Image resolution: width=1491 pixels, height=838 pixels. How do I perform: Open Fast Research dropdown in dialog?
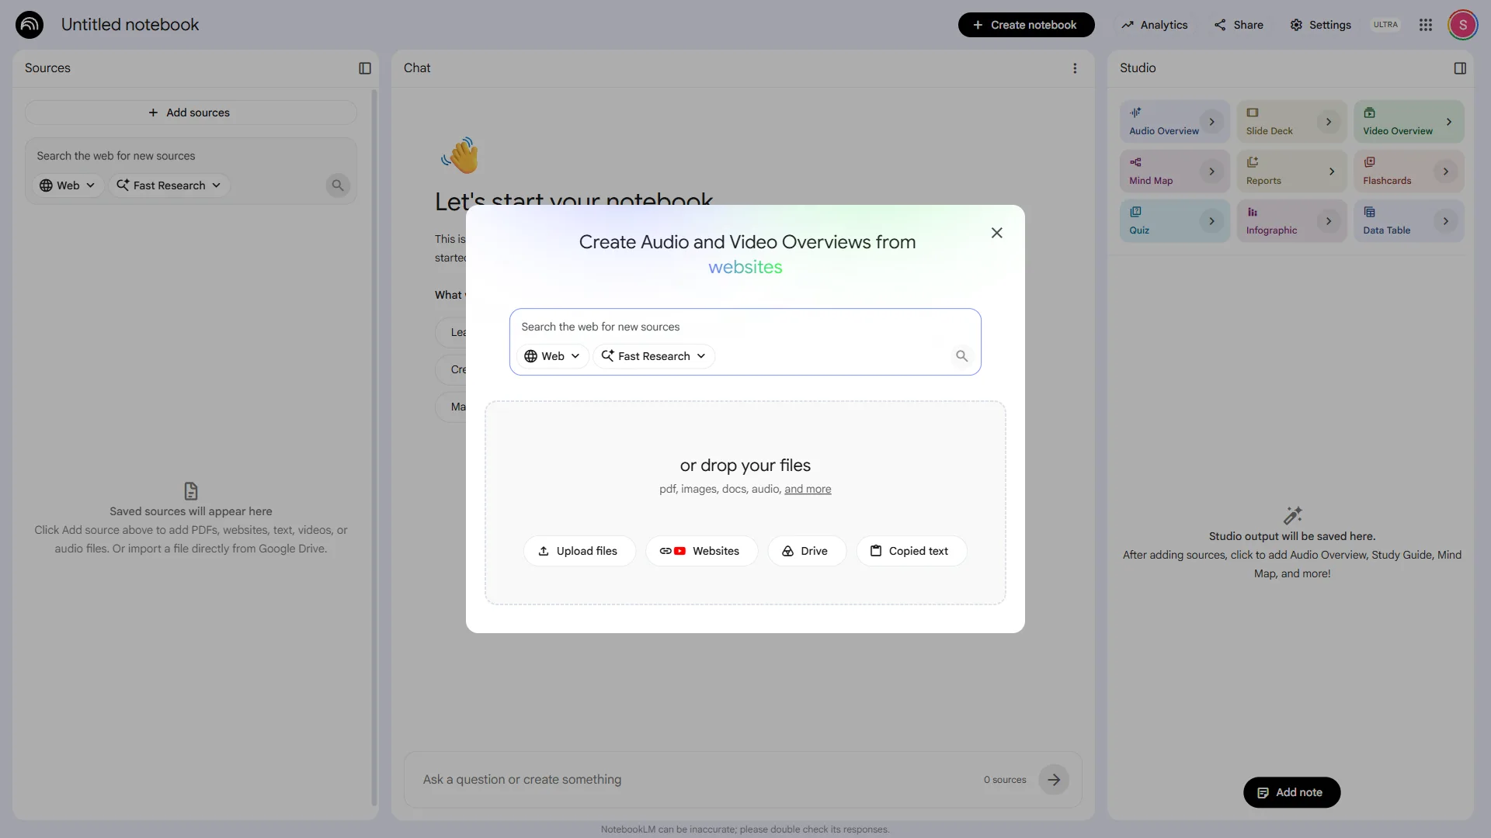point(654,356)
